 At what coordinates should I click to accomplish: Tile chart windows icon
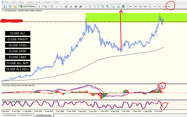click(x=123, y=7)
